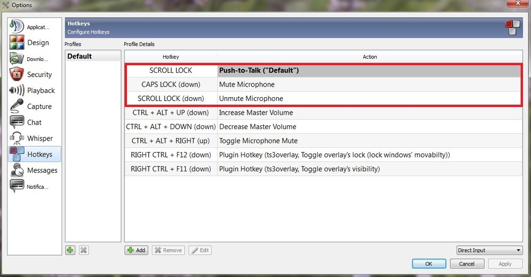Click the Edit hotkey button

click(200, 250)
